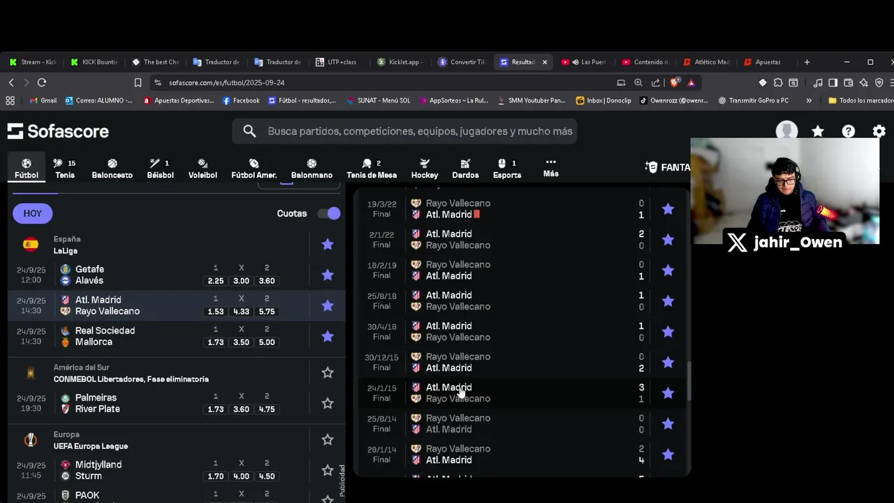The height and width of the screenshot is (503, 894).
Task: Click the Sofascore logo
Action: pos(59,131)
